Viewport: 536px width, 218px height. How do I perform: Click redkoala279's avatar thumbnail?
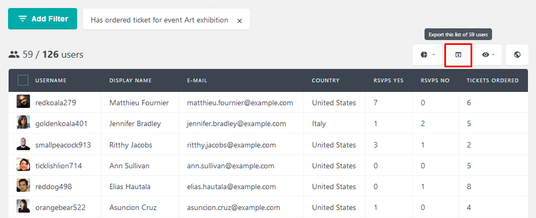pyautogui.click(x=23, y=102)
